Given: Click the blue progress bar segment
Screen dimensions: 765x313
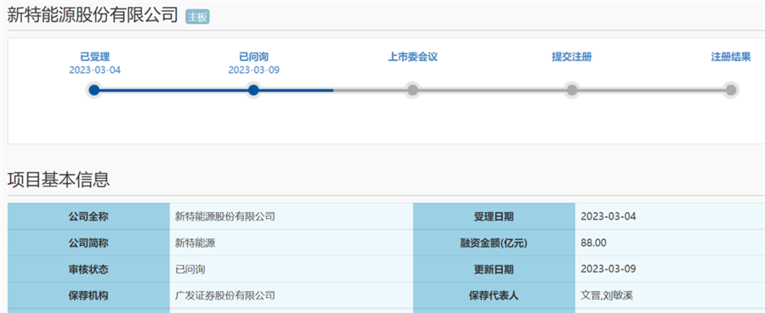Looking at the screenshot, I should [x=213, y=90].
